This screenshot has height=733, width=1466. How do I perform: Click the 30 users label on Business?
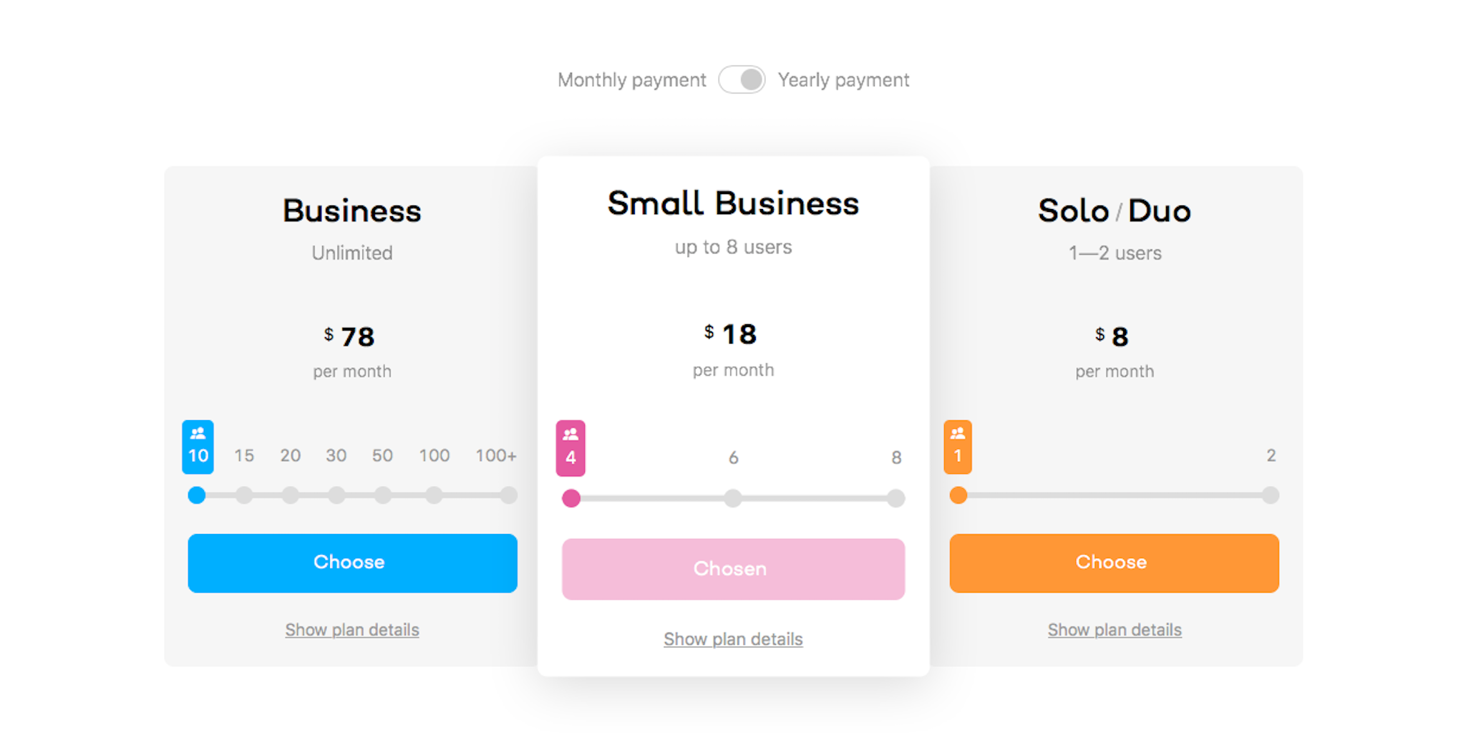(336, 455)
